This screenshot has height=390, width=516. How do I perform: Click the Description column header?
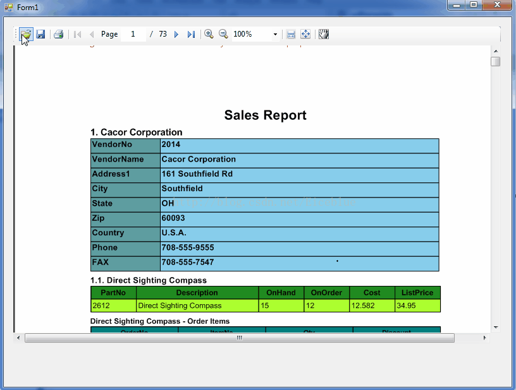tap(197, 293)
